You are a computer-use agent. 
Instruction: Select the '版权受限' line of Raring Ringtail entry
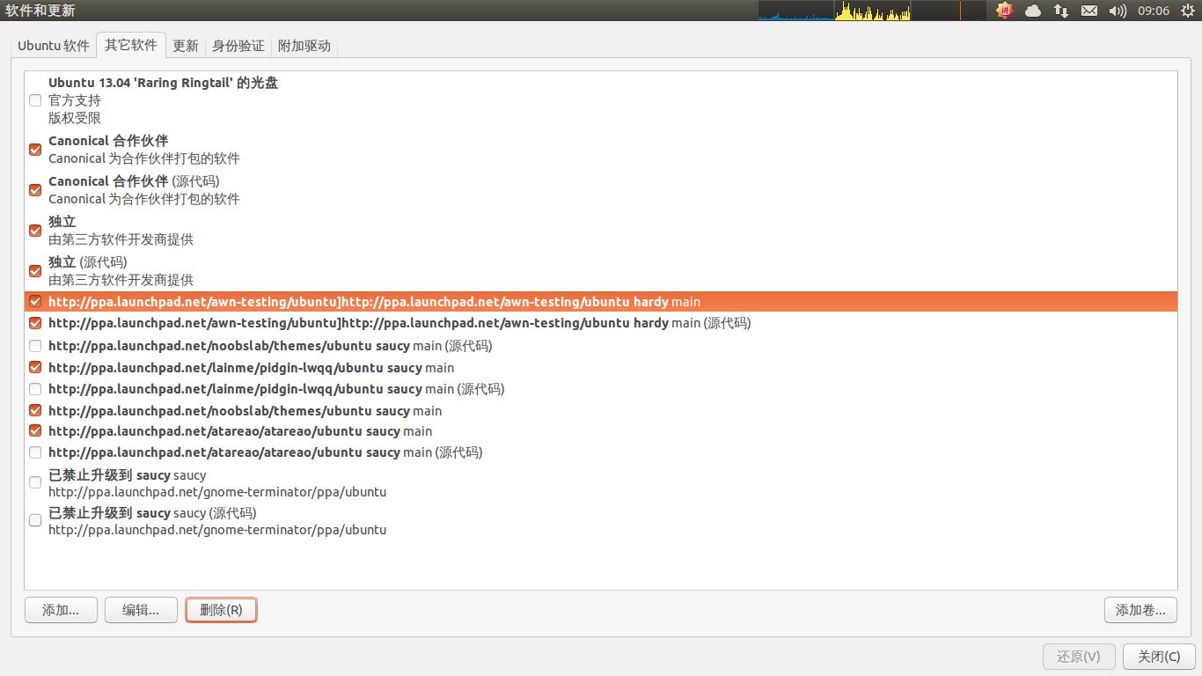click(x=75, y=118)
